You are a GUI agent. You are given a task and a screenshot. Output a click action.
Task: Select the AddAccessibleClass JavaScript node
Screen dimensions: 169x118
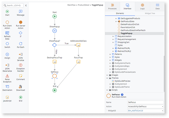[79, 45]
